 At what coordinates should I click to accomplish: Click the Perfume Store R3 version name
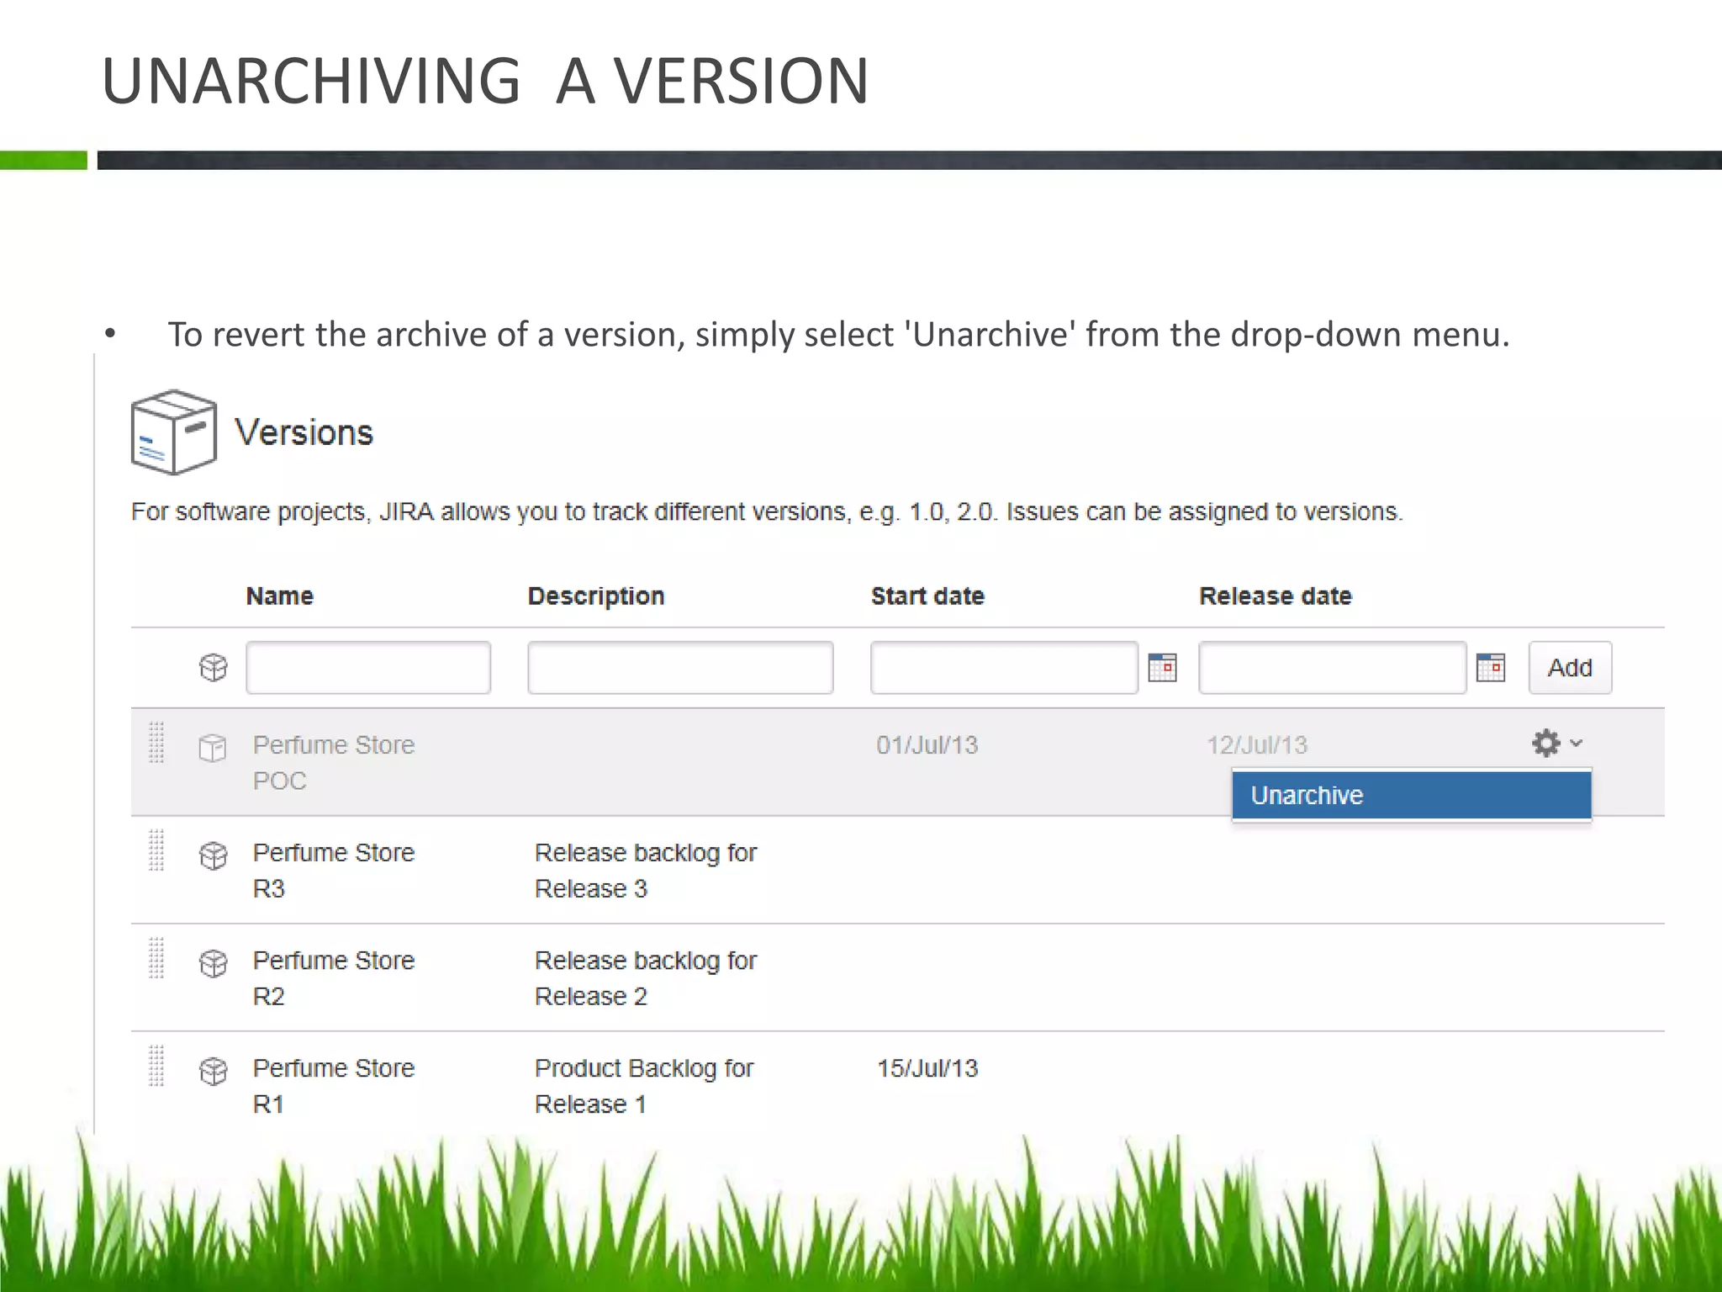334,871
